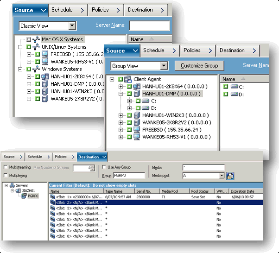Sort by Expiration Date column header
This screenshot has height=253, width=279.
click(x=246, y=191)
